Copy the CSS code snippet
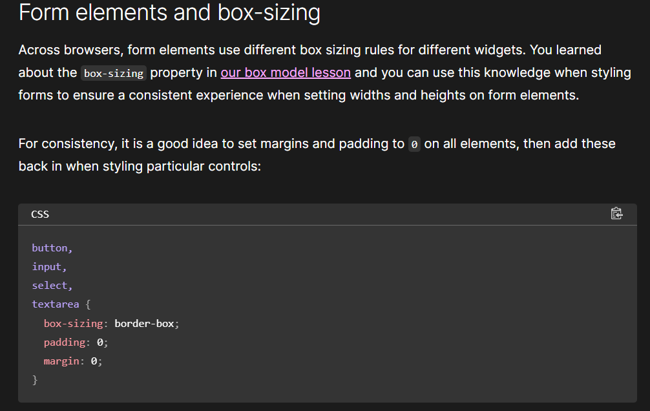Image resolution: width=650 pixels, height=411 pixels. coord(616,214)
